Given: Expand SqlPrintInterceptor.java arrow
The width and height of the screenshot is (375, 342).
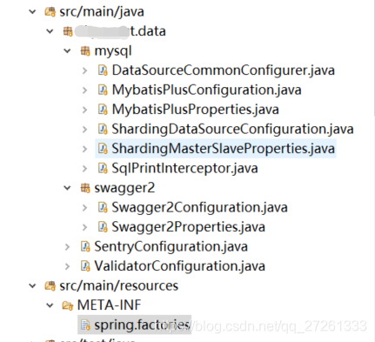Looking at the screenshot, I should [84, 169].
